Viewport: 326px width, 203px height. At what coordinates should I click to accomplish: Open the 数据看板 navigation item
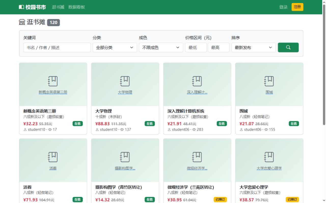coord(77,7)
